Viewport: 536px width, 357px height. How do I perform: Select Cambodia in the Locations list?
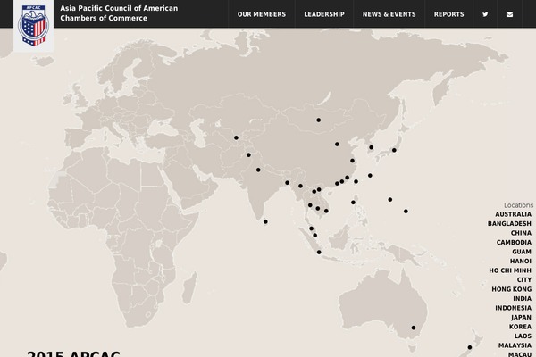[x=514, y=242]
